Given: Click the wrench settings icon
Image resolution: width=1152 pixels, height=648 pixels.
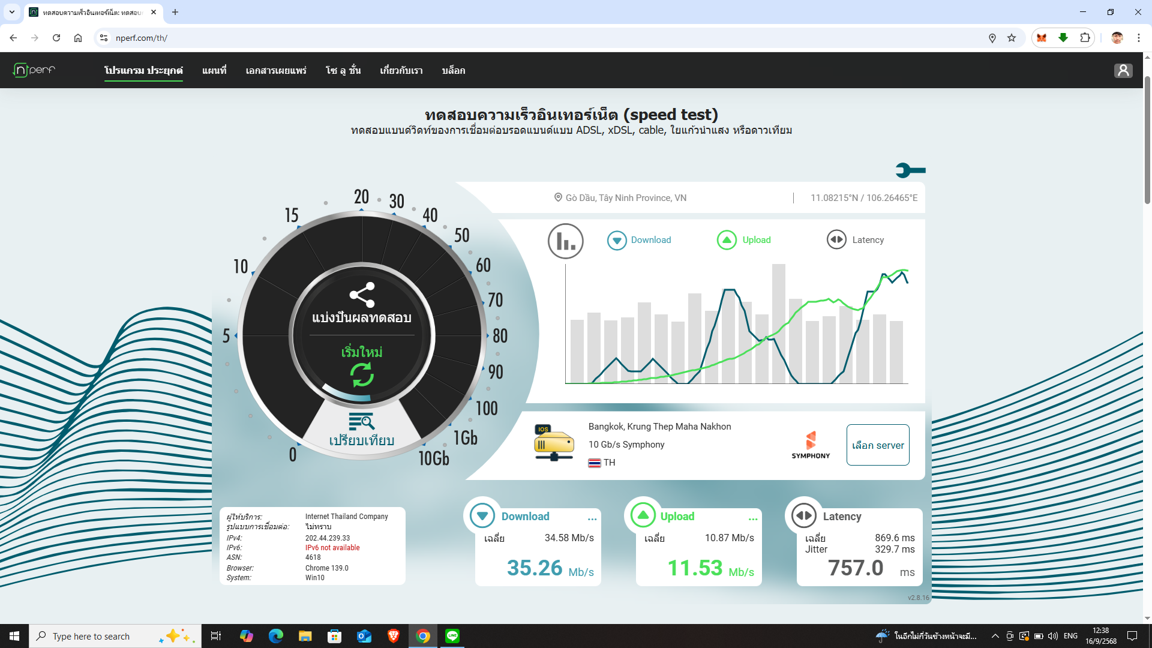Looking at the screenshot, I should (910, 170).
